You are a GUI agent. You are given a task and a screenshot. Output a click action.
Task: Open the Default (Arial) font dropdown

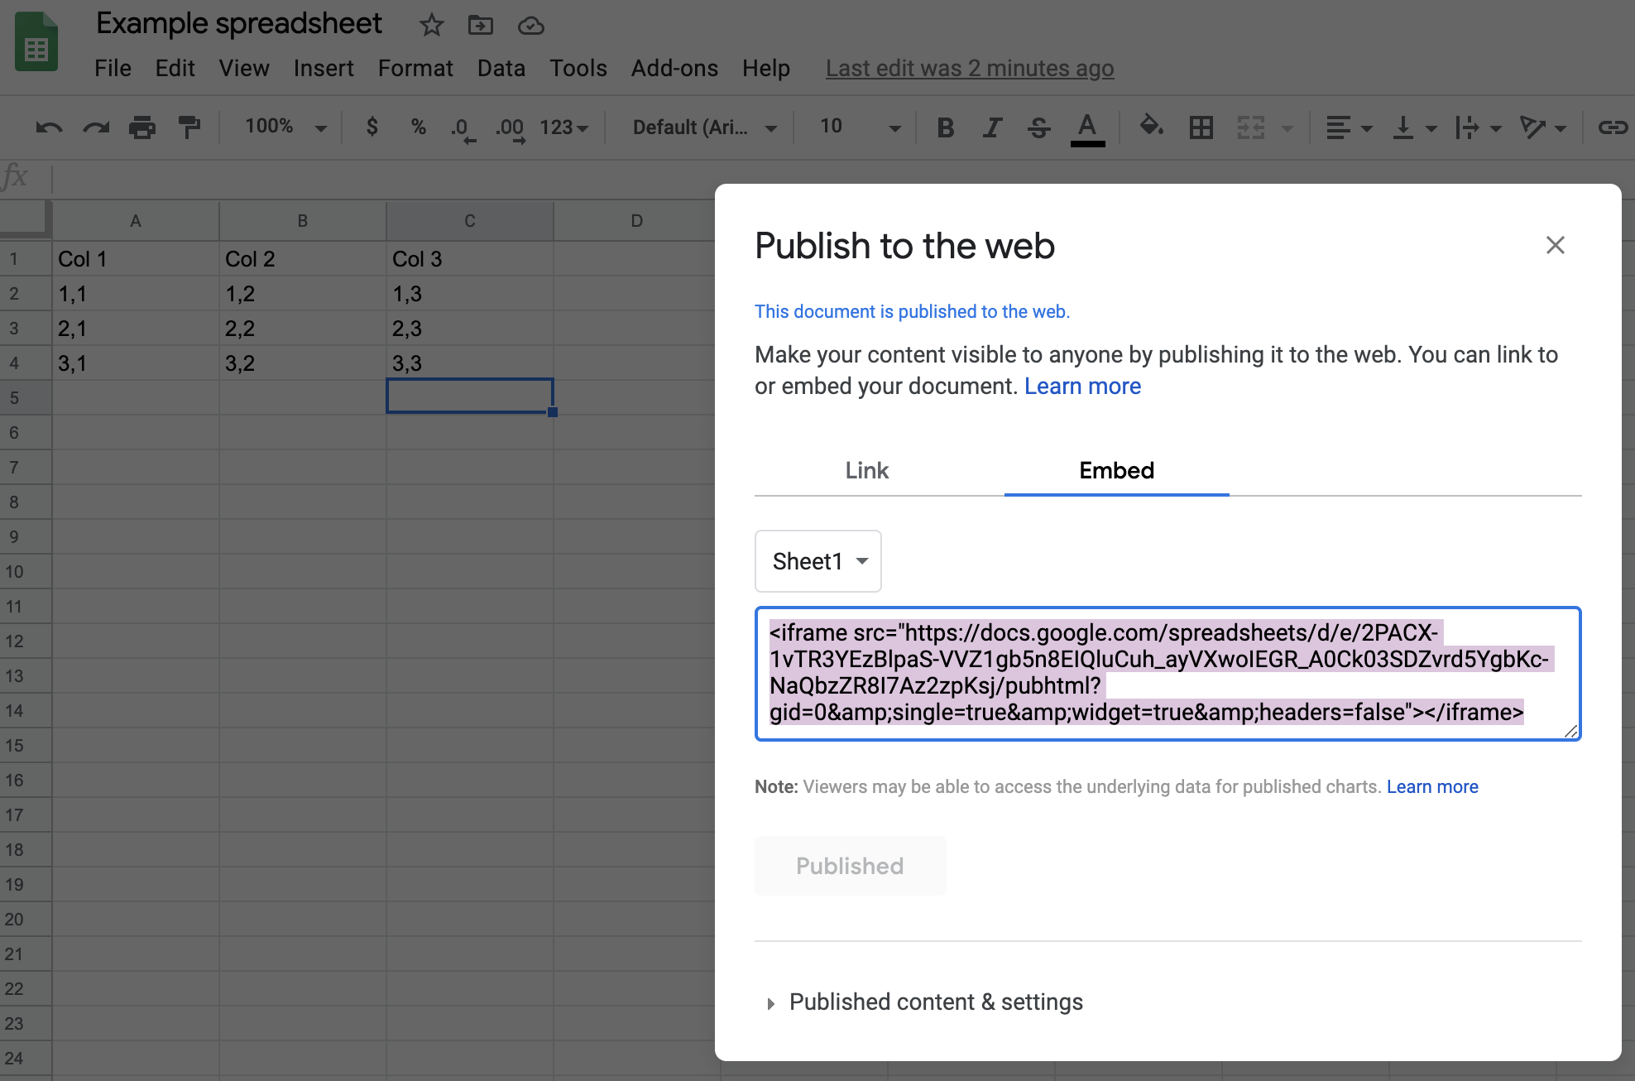pyautogui.click(x=705, y=127)
